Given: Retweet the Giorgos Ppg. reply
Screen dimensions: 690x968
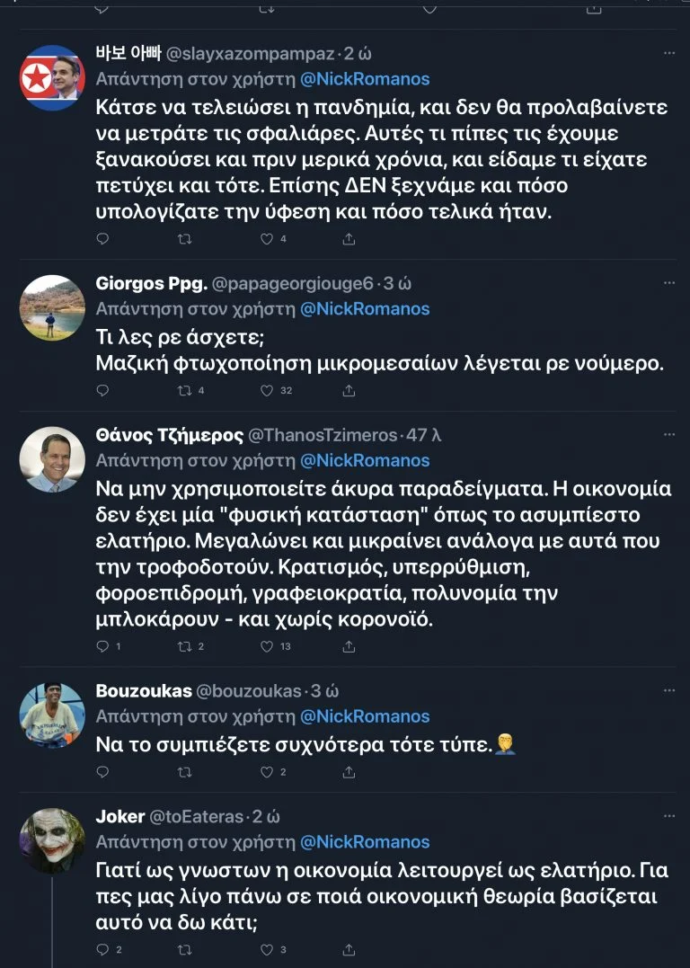Looking at the screenshot, I should point(184,391).
